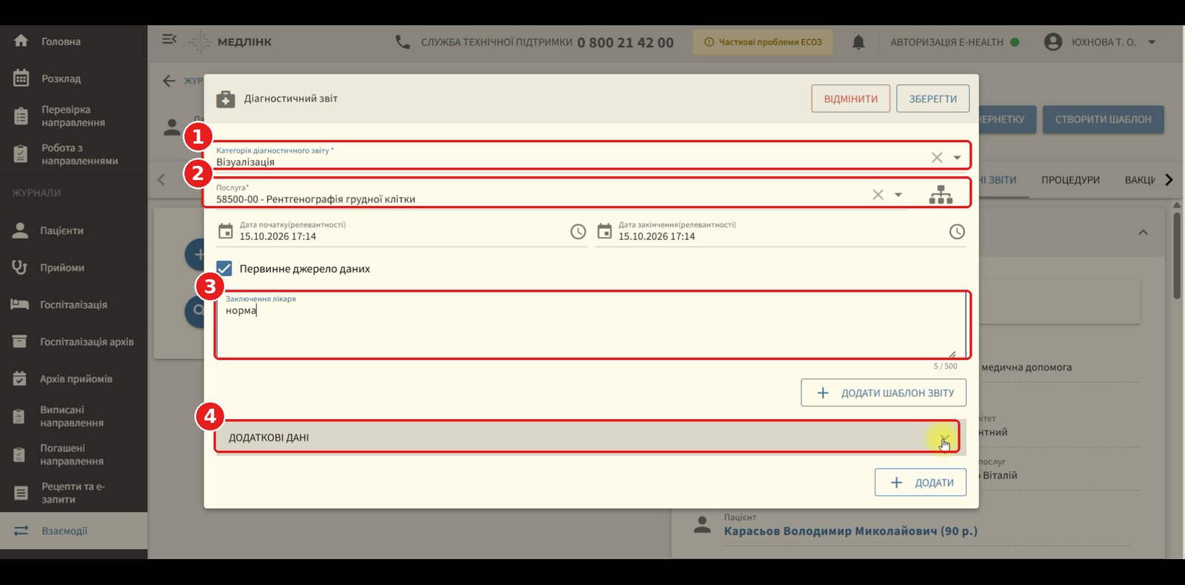Open the end time clock icon
1185x585 pixels.
coord(957,232)
